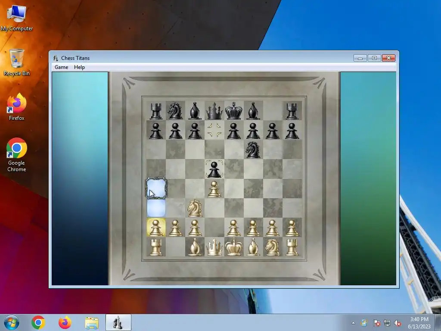
Task: Open the Game menu
Action: pos(61,67)
